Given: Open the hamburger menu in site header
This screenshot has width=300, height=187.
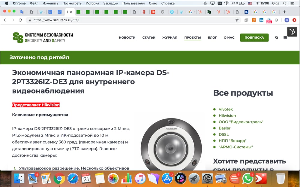Looking at the screenshot, I should click(285, 38).
